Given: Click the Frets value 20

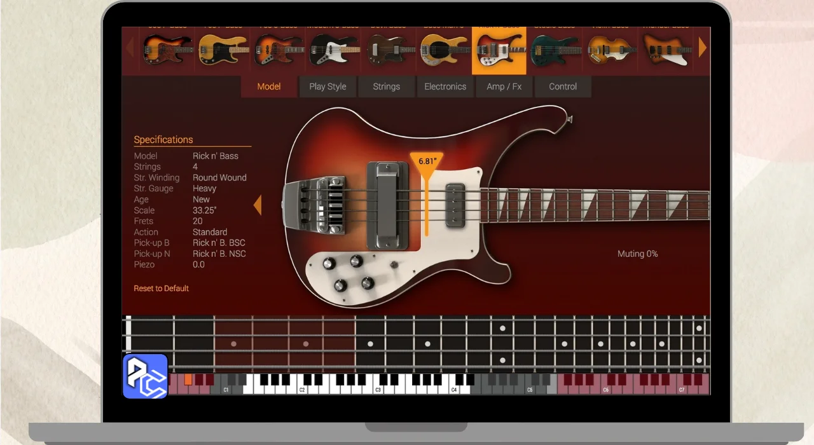Looking at the screenshot, I should (x=198, y=221).
